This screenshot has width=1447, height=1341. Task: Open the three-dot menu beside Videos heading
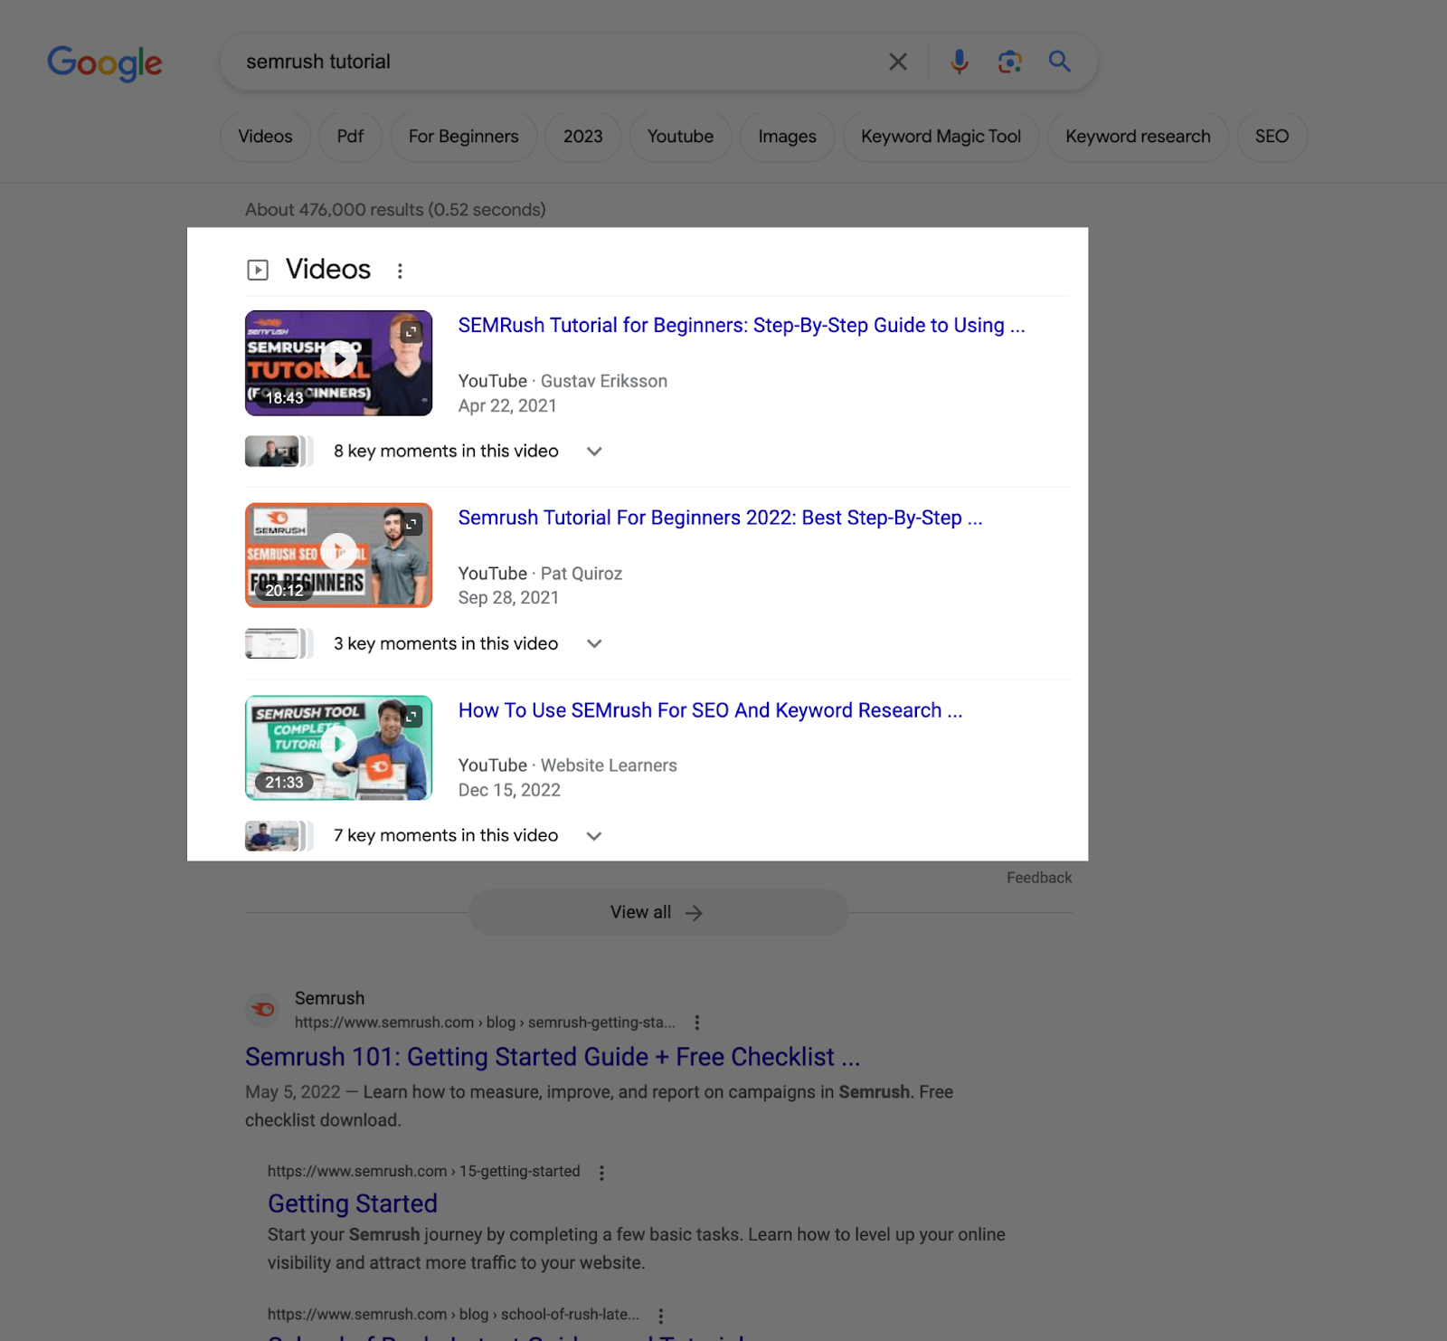399,270
